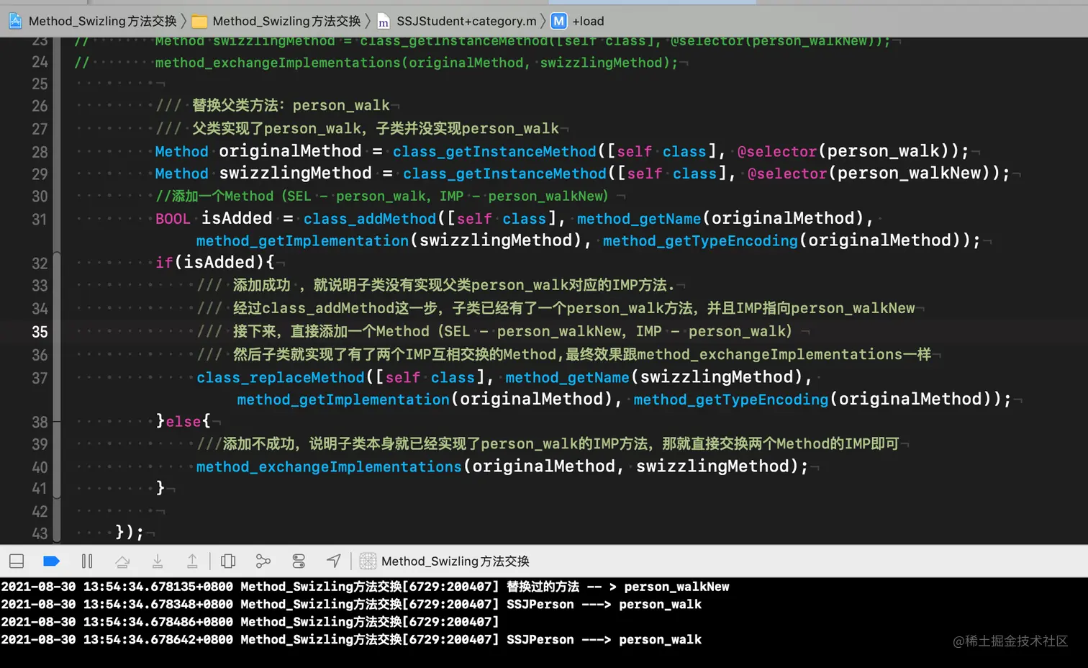Click comment on line 36 about 然后子类就实现了

coord(564,354)
